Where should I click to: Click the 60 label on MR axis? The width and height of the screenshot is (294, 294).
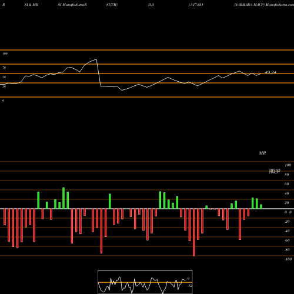point(287,184)
